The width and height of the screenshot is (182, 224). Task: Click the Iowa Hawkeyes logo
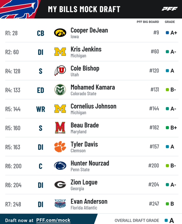tap(60, 33)
